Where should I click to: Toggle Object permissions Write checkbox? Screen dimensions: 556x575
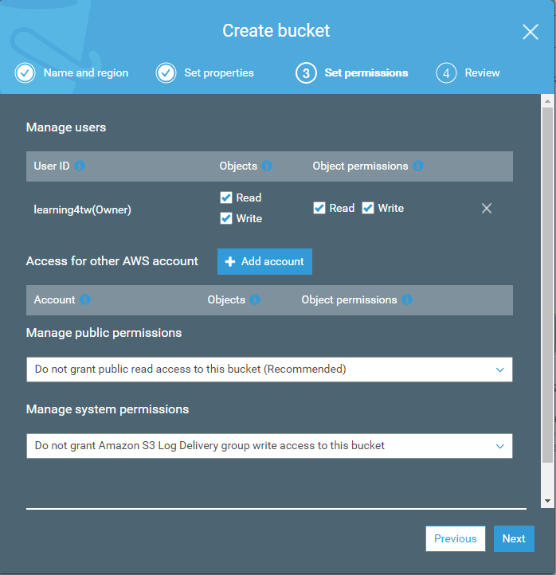coord(368,208)
